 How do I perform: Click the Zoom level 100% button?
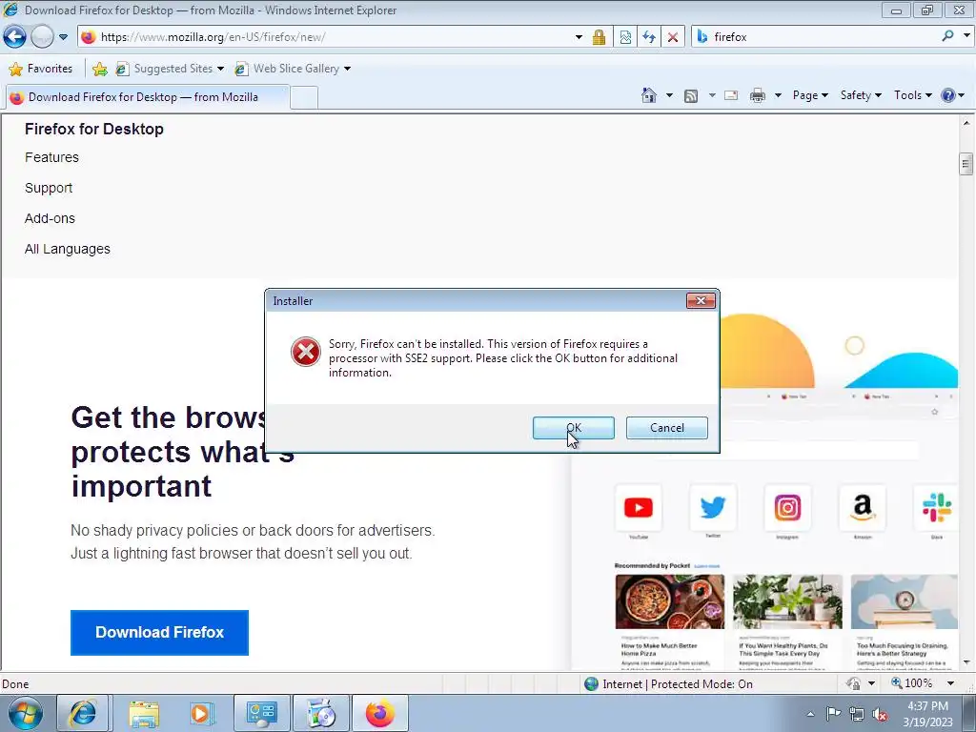[912, 683]
